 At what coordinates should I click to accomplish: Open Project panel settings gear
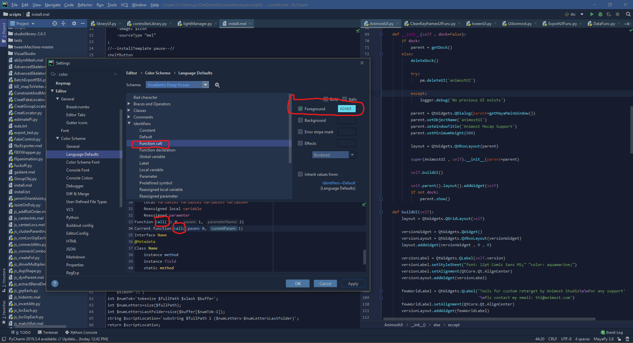pyautogui.click(x=74, y=23)
